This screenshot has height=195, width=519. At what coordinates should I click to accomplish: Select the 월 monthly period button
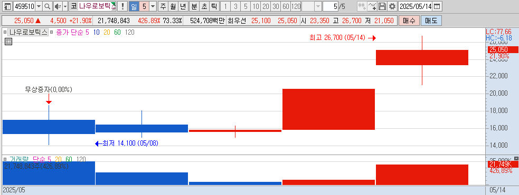[173, 6]
